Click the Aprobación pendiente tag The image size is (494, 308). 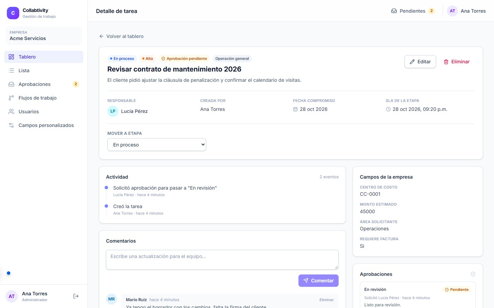click(x=184, y=59)
